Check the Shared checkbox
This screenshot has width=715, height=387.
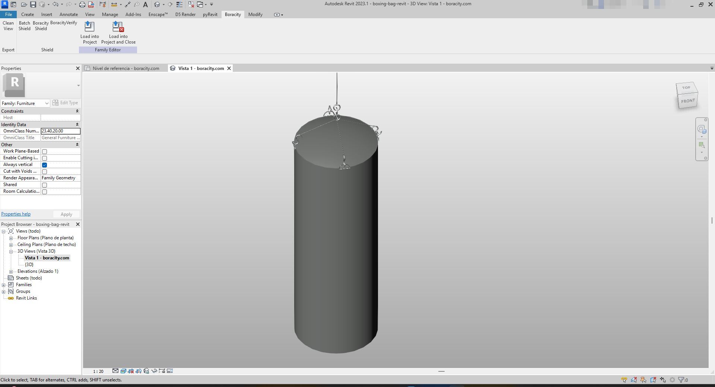(44, 185)
